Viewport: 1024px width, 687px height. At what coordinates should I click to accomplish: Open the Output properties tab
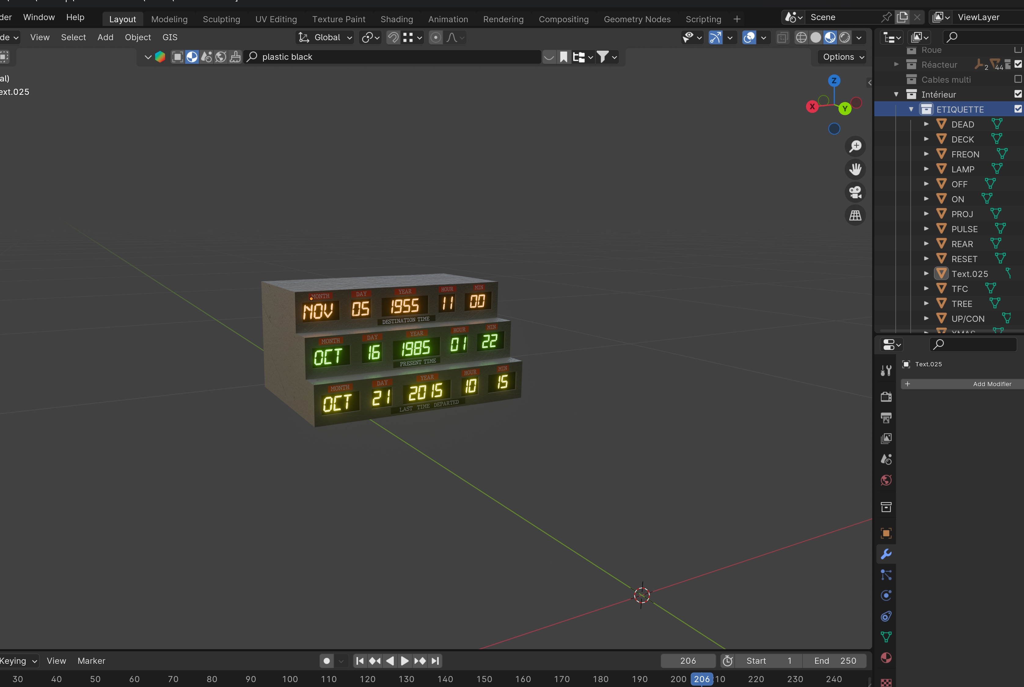tap(886, 418)
